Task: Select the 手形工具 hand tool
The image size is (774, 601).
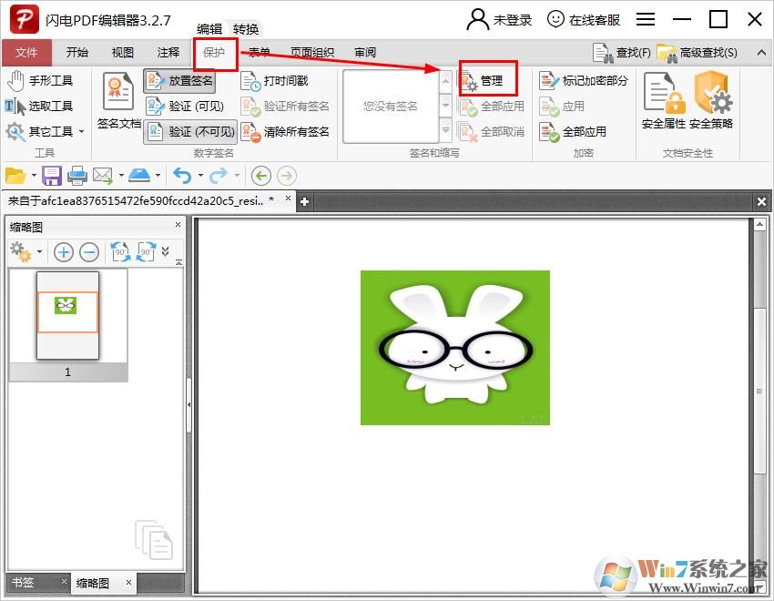Action: pyautogui.click(x=40, y=81)
